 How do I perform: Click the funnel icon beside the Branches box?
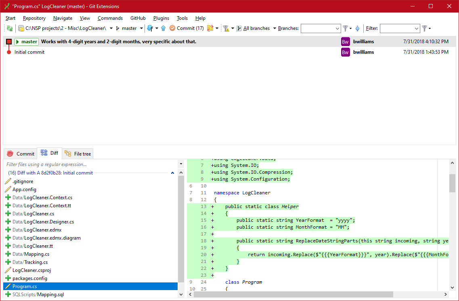pos(346,28)
